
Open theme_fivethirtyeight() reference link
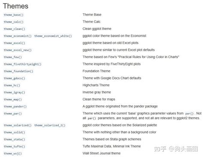coord(23,64)
